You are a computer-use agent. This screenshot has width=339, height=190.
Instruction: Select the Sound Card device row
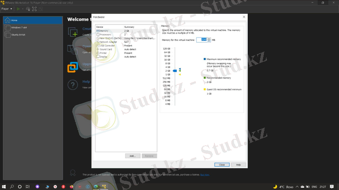126,49
